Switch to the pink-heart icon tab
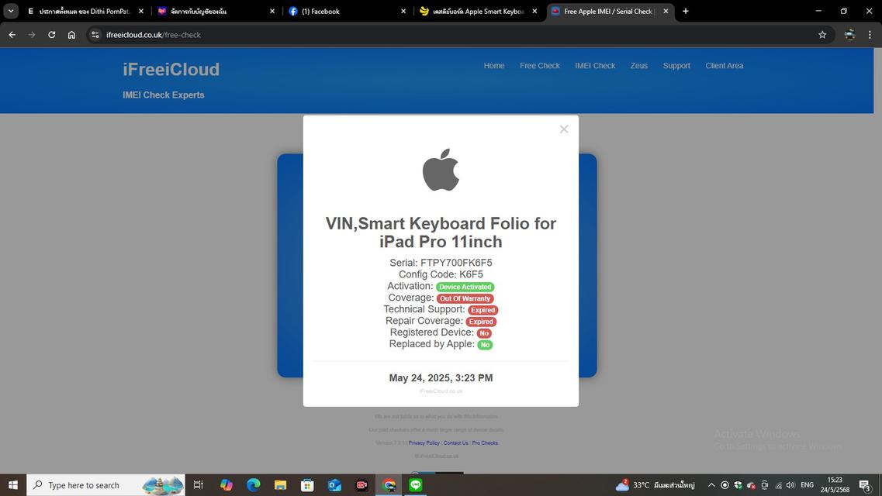This screenshot has height=496, width=882. tap(216, 11)
